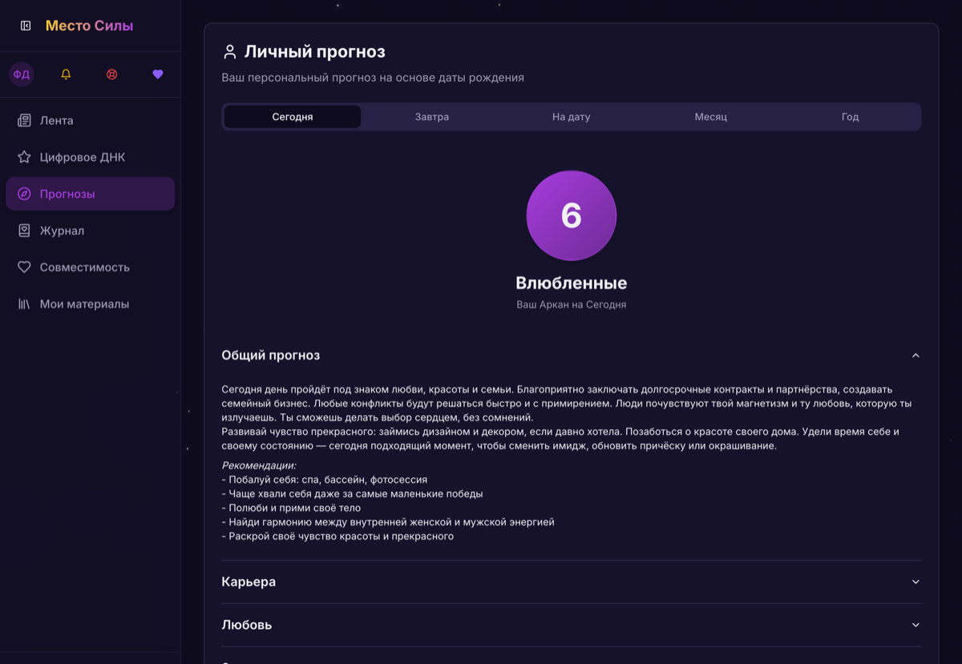
Task: Click the library icon beside Мои материалы
Action: 24,304
